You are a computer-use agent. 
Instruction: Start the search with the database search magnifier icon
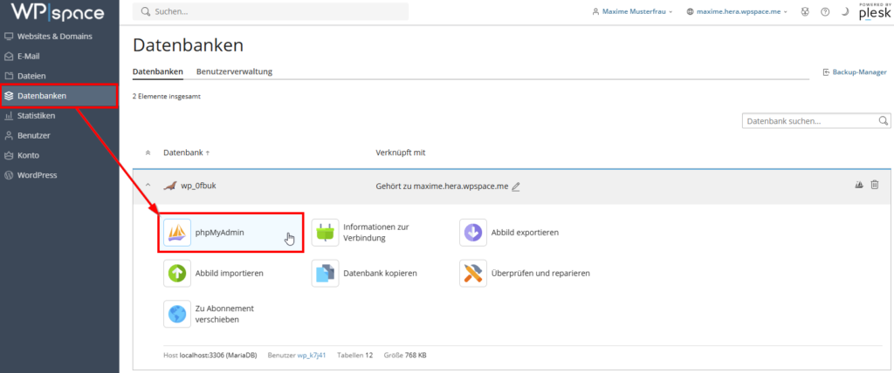coord(884,121)
